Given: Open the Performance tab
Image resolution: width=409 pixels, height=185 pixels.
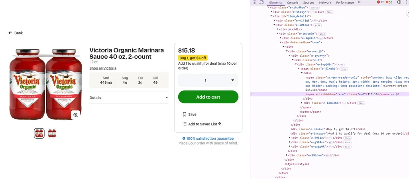Looking at the screenshot, I should pyautogui.click(x=345, y=3).
